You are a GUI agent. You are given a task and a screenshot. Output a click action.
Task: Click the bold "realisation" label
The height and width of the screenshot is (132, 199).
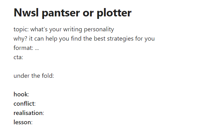28,113
